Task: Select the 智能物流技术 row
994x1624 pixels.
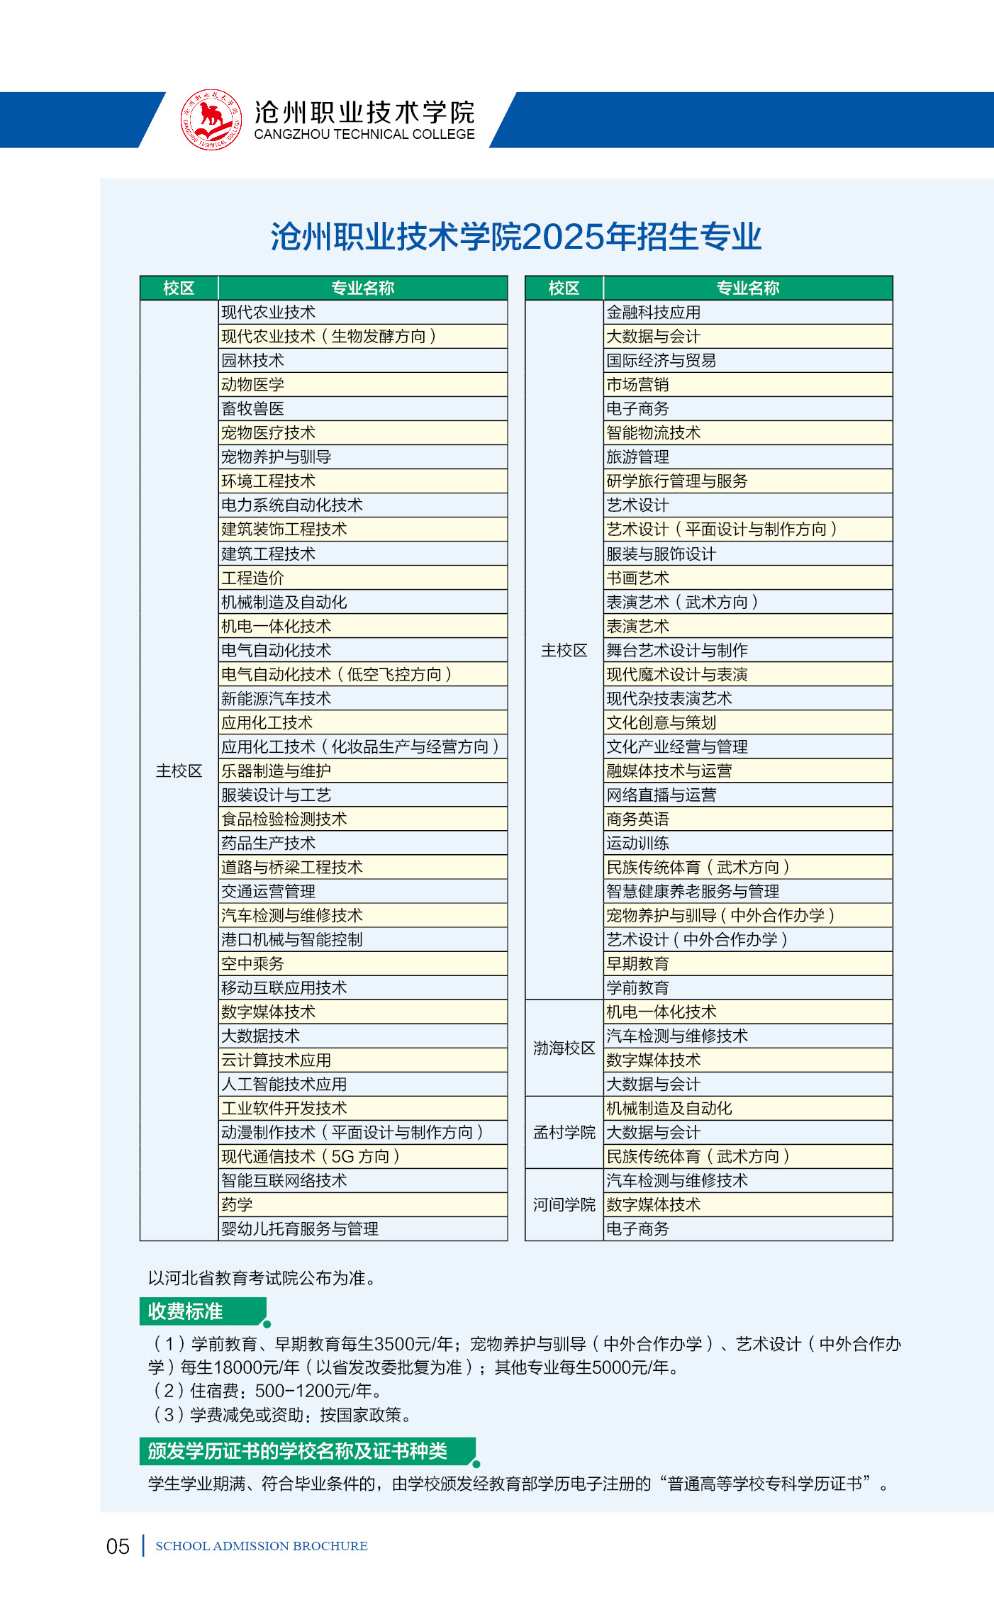Action: (748, 432)
